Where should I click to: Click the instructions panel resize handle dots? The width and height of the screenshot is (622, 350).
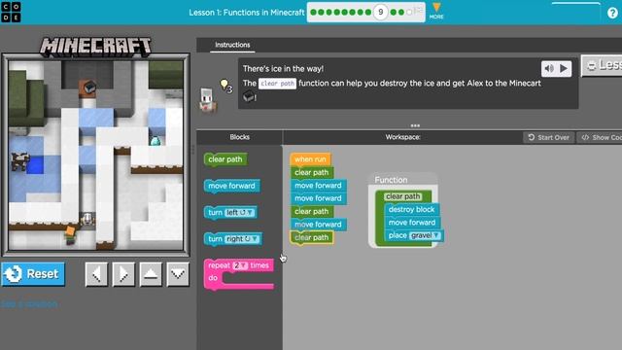pyautogui.click(x=415, y=125)
